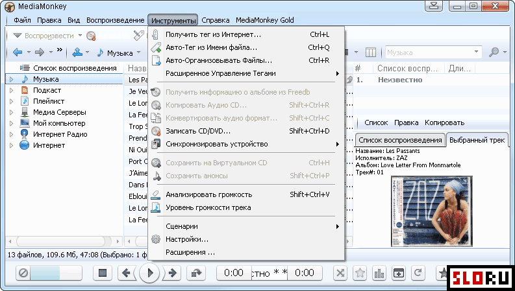The width and height of the screenshot is (515, 291).
Task: Expand the Музыка tree node
Action: [12, 79]
